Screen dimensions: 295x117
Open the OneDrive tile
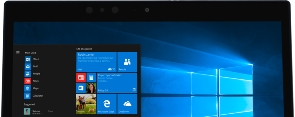[x=127, y=104]
